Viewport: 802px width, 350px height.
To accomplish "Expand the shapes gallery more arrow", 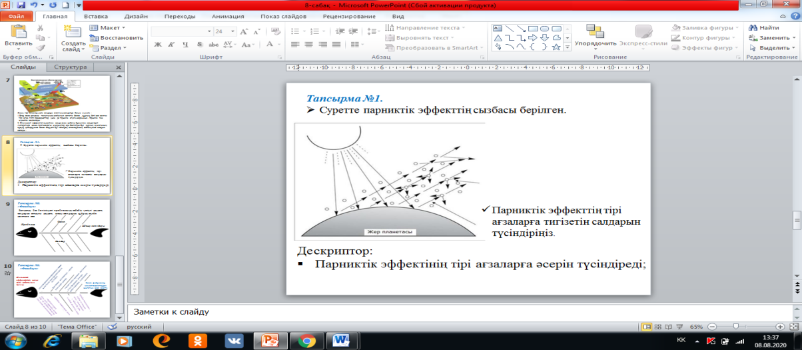I will point(567,47).
